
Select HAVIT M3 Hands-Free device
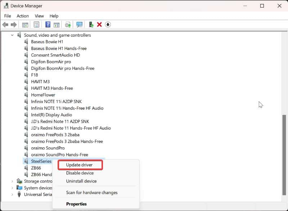click(52, 88)
